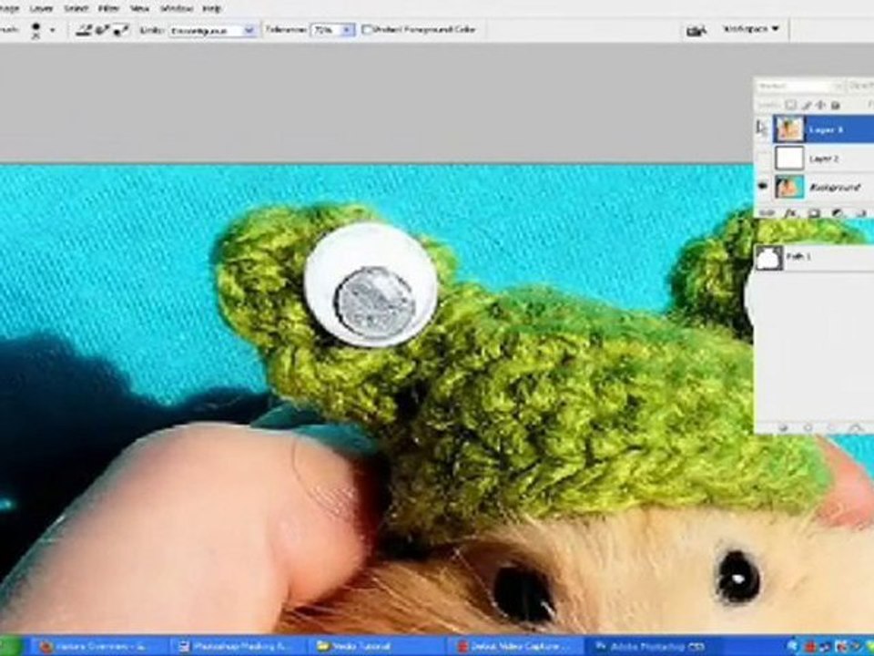Create new adjustment layer icon

click(x=837, y=212)
